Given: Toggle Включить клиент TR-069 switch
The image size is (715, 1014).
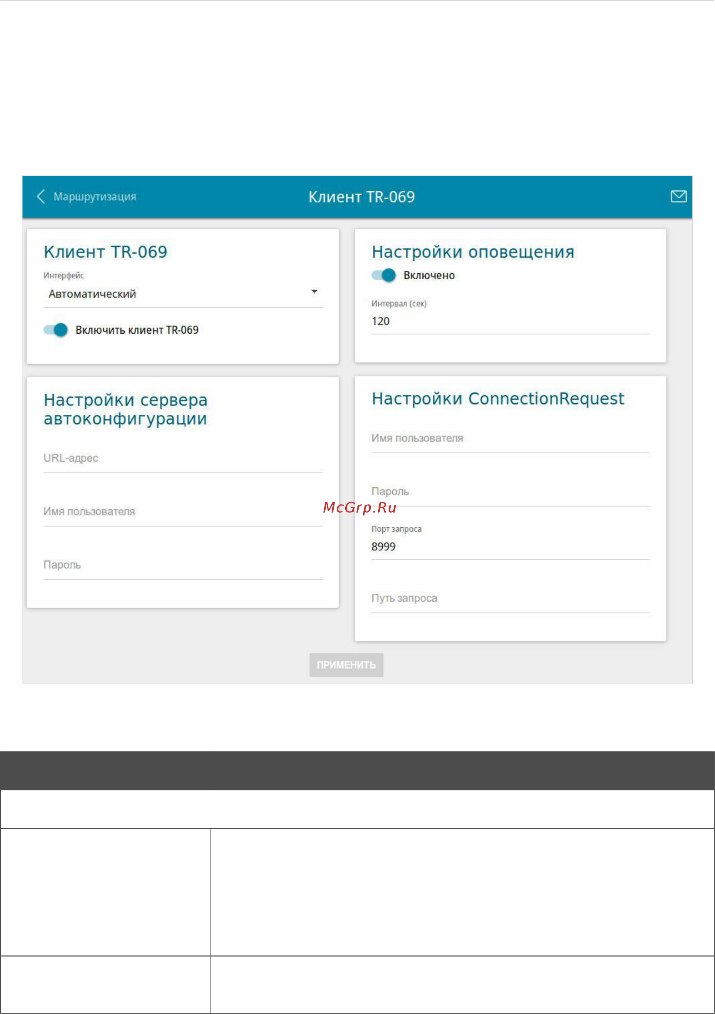Looking at the screenshot, I should [x=56, y=330].
